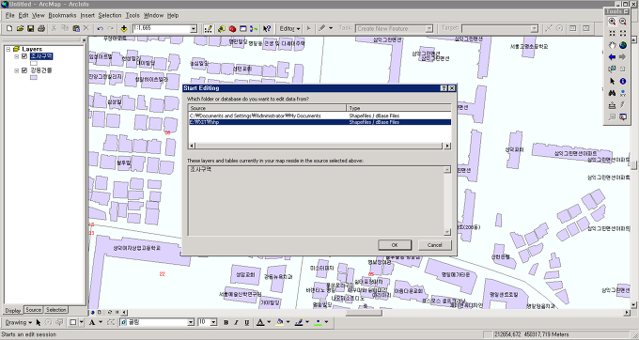Open the font name dropdown

point(191,322)
